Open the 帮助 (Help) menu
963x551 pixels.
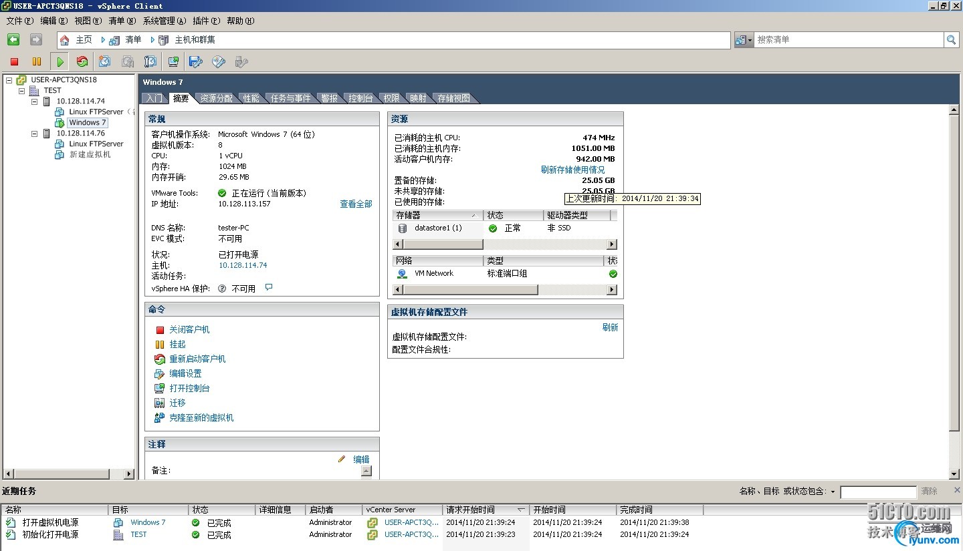point(241,21)
